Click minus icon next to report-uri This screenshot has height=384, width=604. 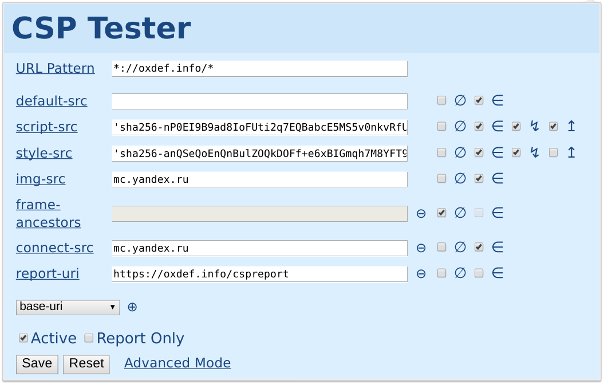[421, 273]
